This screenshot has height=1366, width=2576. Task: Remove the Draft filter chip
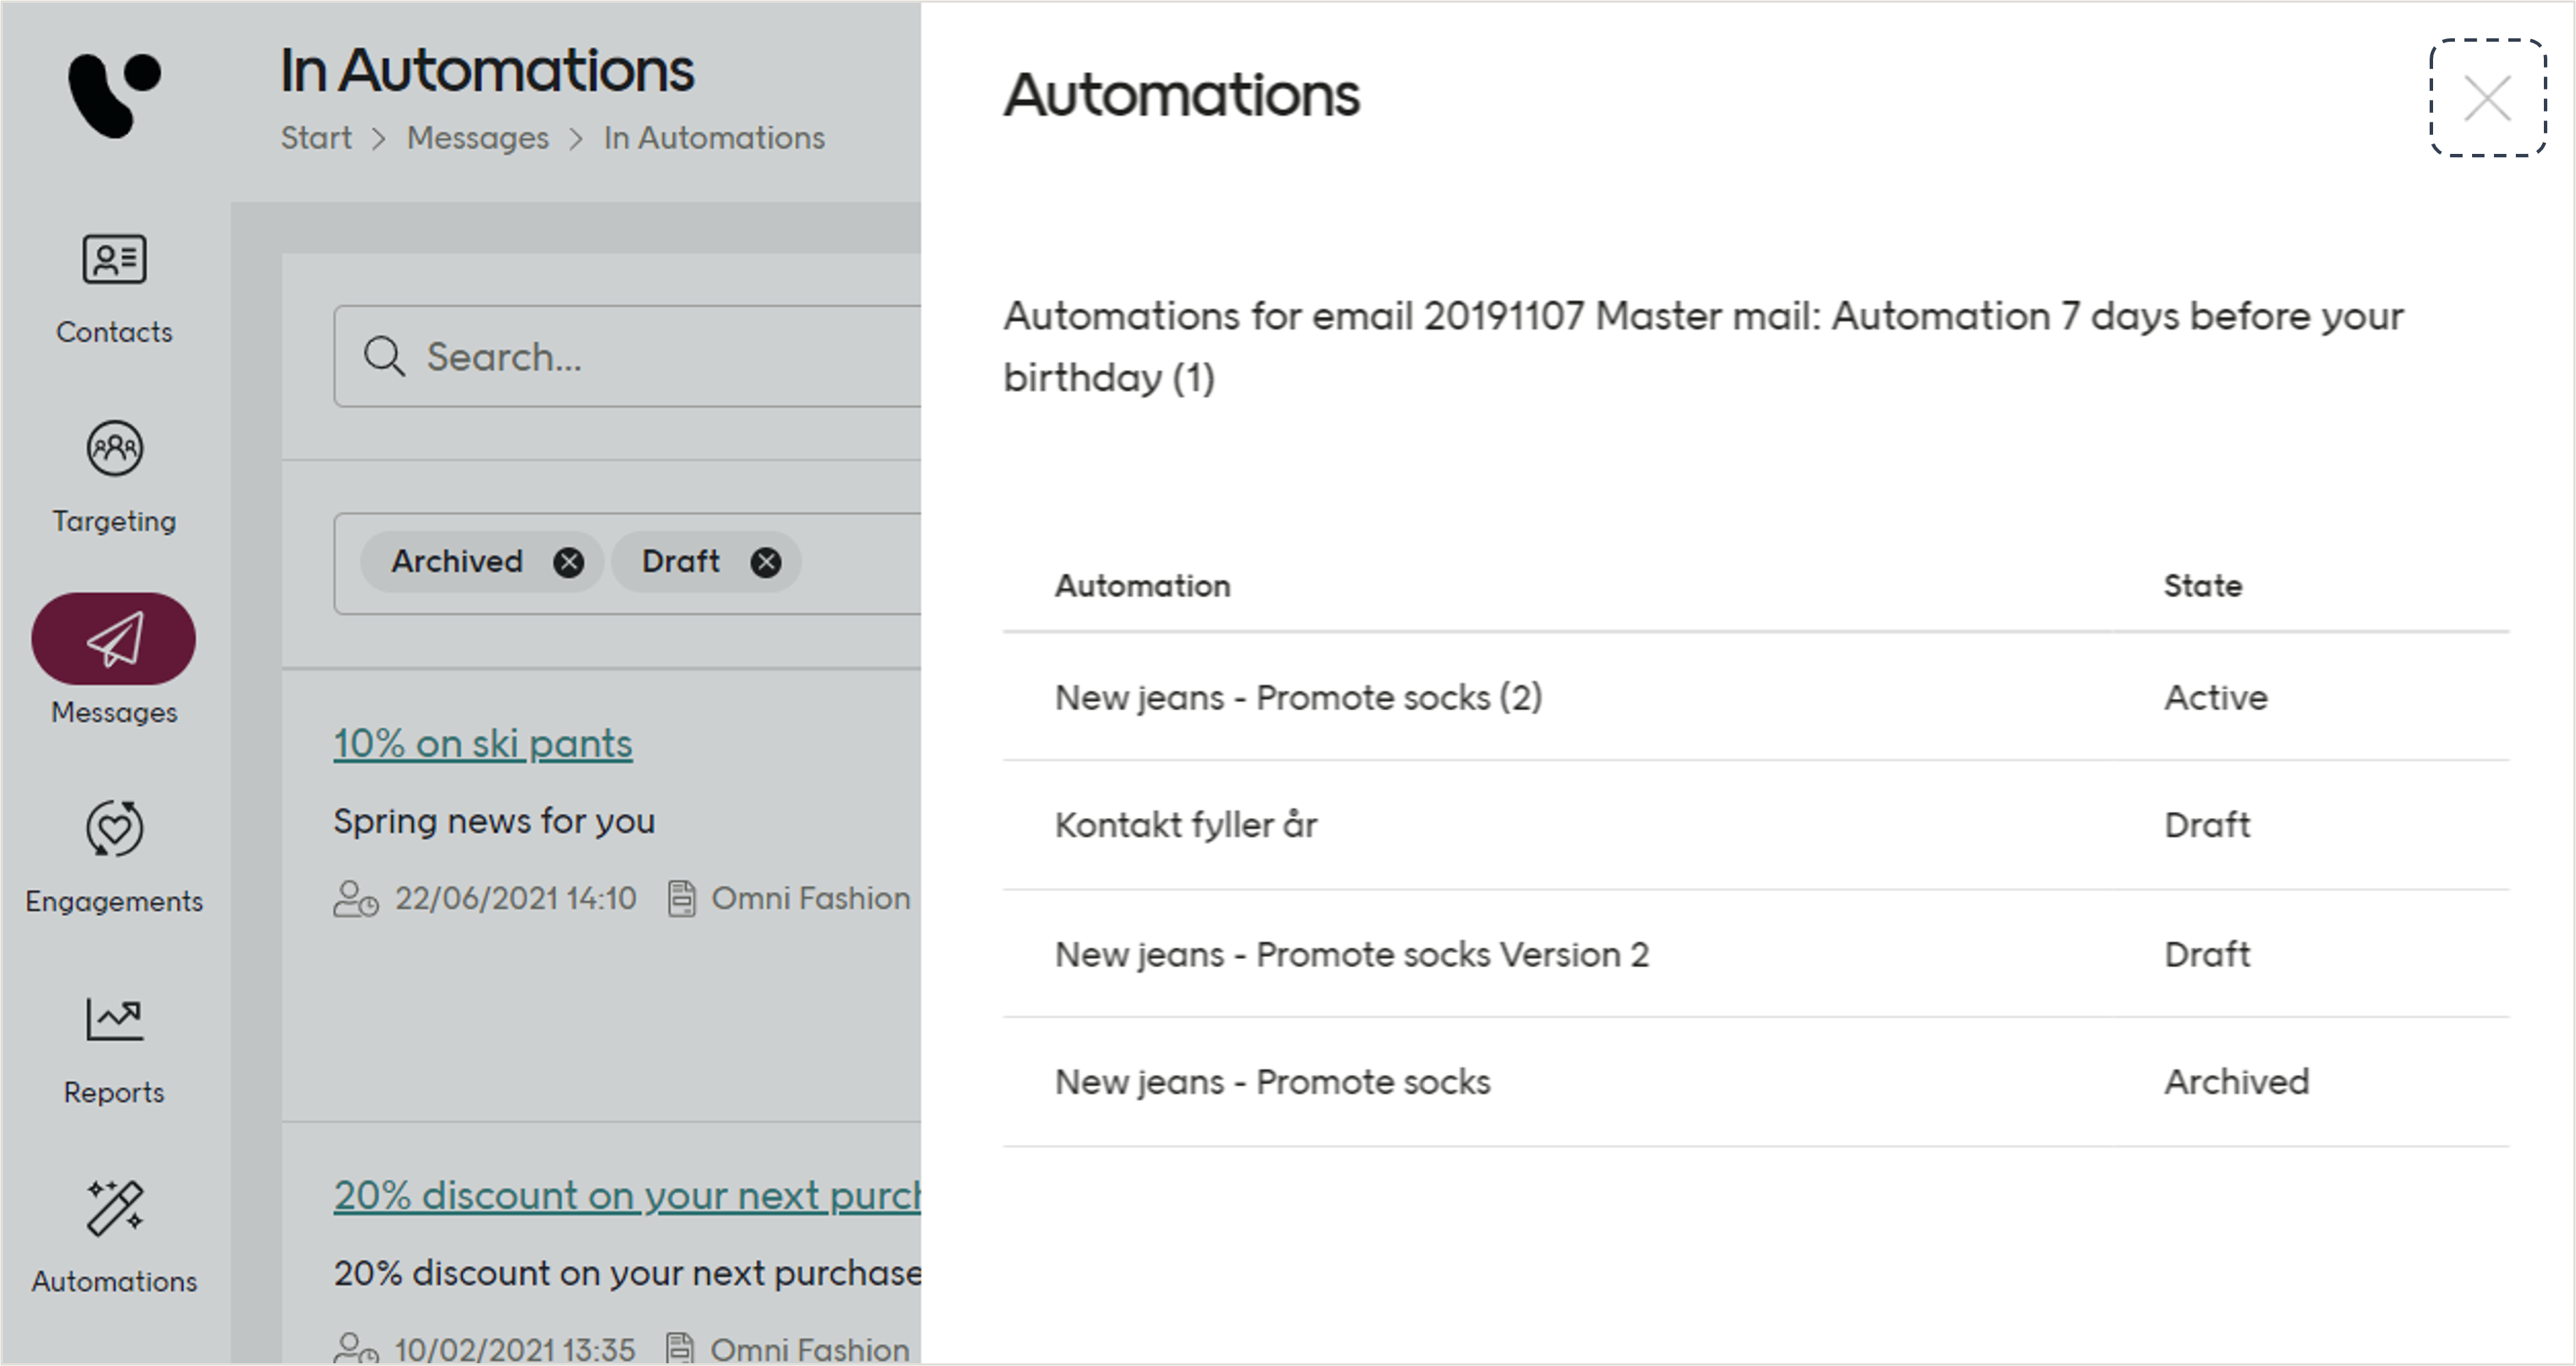click(766, 562)
